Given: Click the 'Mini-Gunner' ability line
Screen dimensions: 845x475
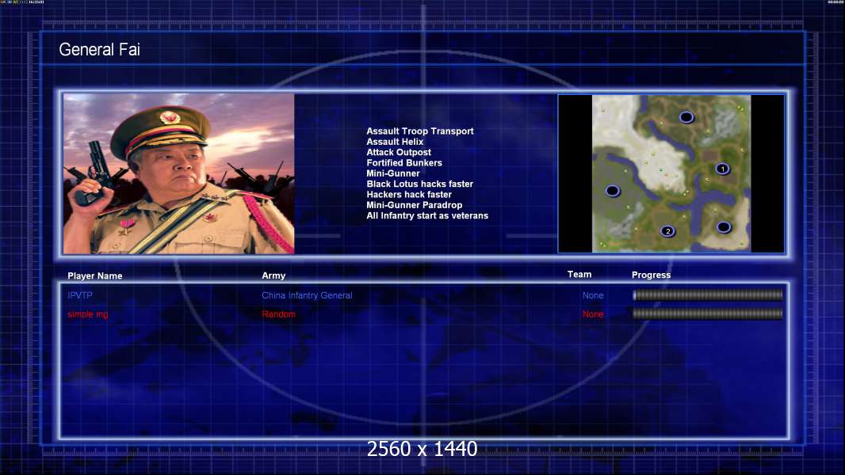Looking at the screenshot, I should [x=393, y=173].
